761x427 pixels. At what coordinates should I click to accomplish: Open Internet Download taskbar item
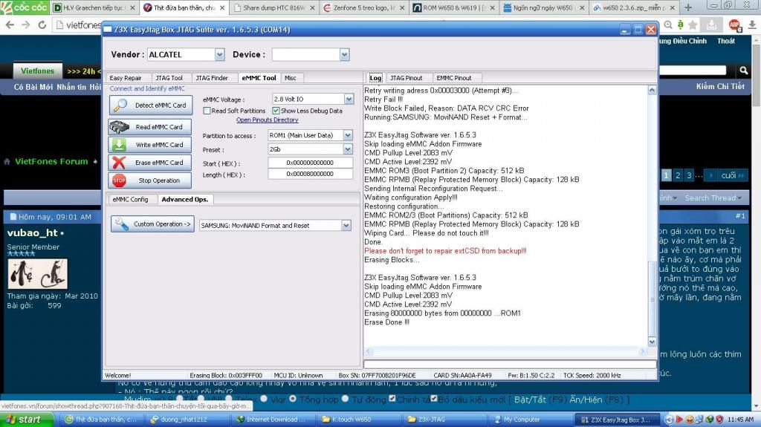[272, 420]
